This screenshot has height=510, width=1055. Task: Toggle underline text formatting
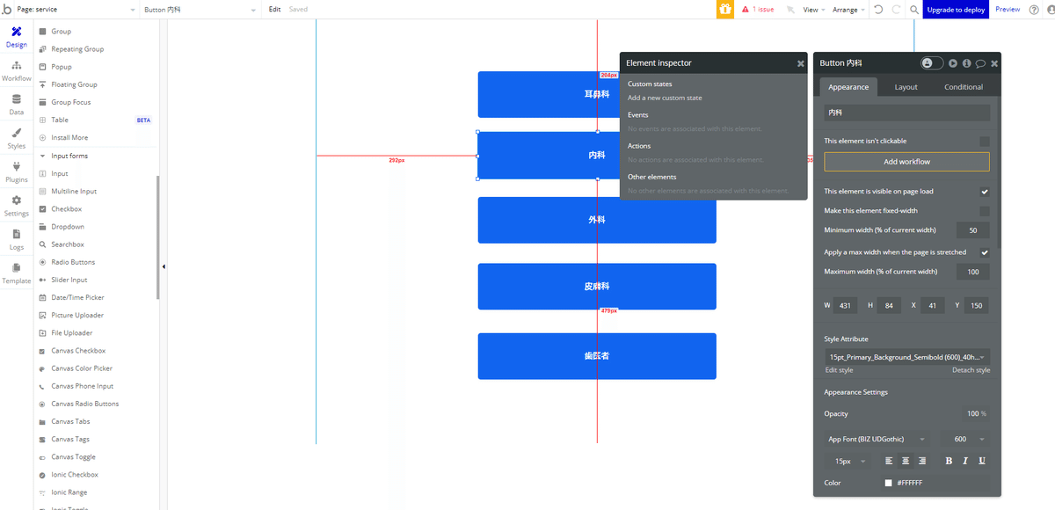pyautogui.click(x=982, y=461)
